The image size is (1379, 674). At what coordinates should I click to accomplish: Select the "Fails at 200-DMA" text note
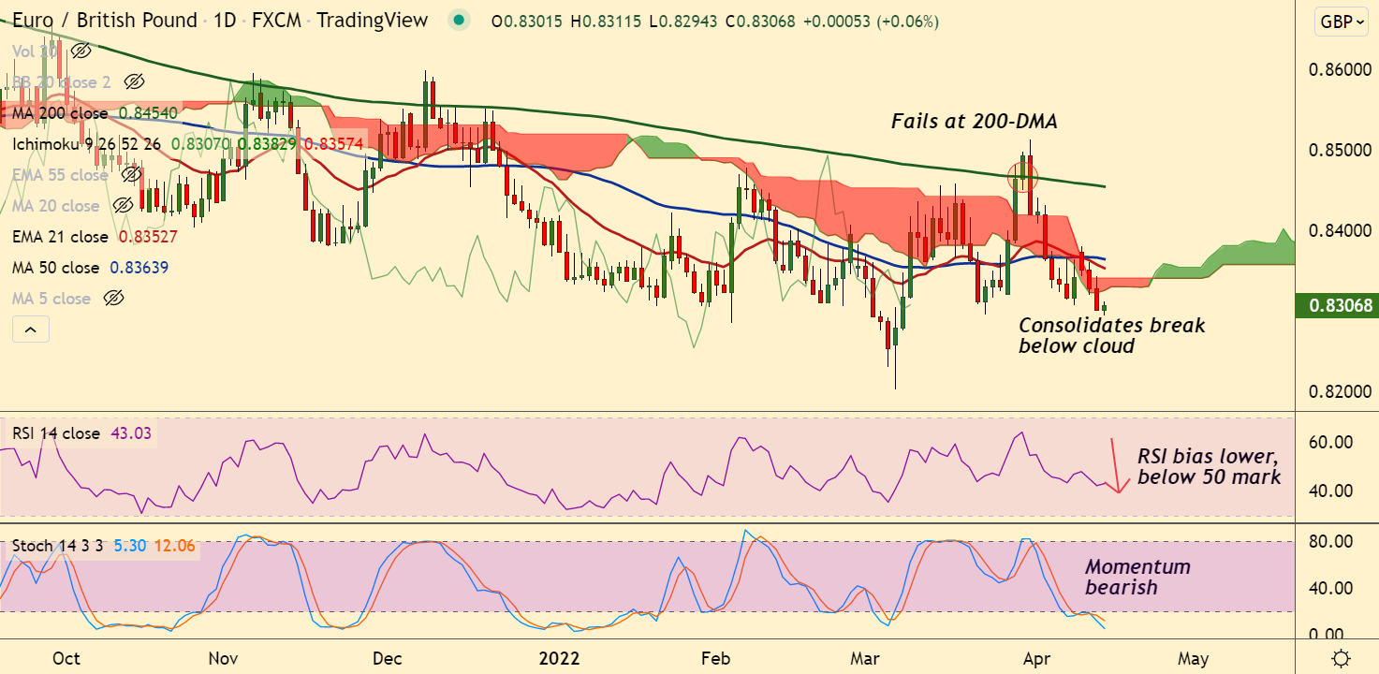click(975, 121)
